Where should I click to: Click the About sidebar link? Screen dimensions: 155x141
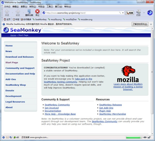click(x=9, y=107)
